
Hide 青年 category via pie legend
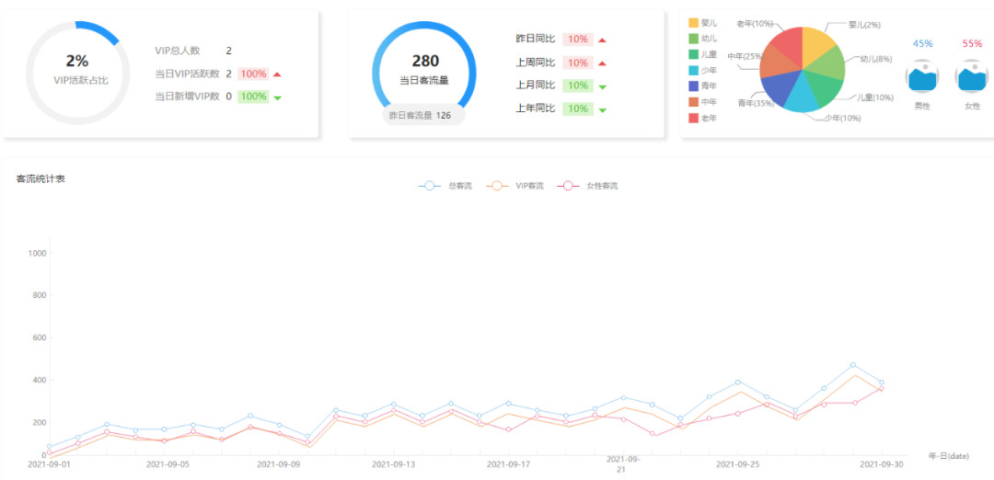(x=702, y=86)
